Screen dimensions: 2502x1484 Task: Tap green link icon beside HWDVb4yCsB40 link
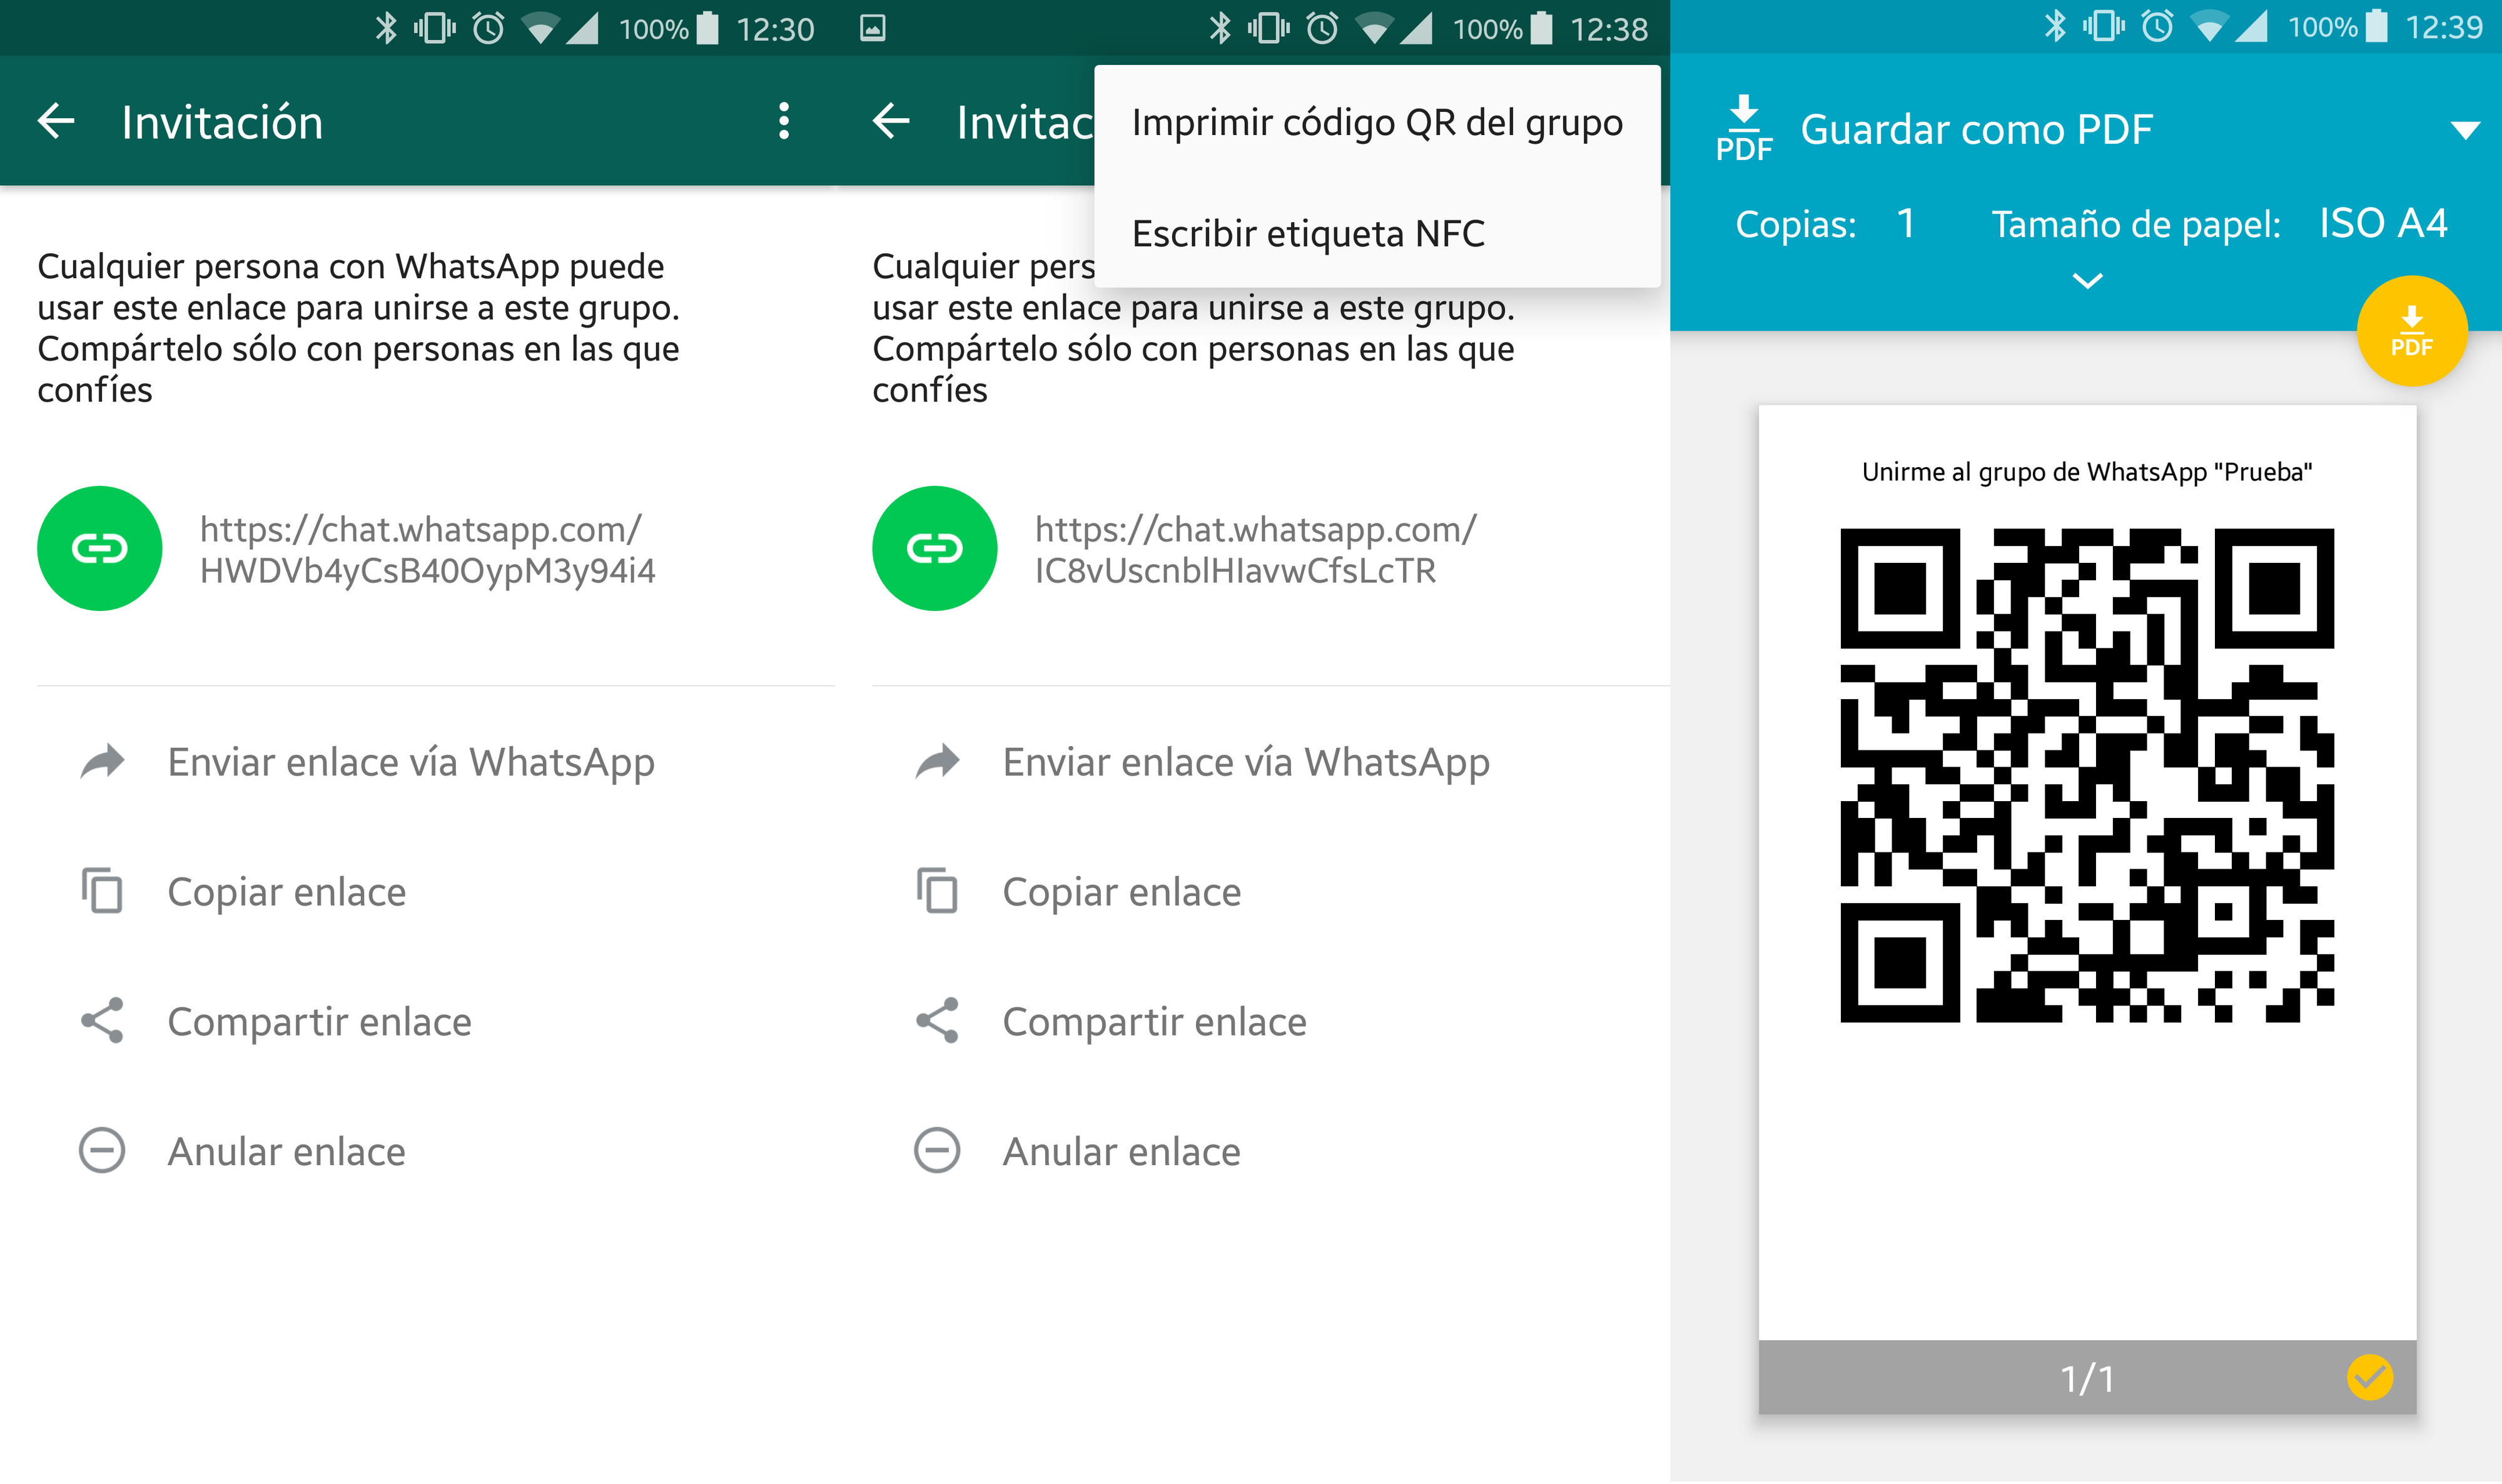click(99, 548)
